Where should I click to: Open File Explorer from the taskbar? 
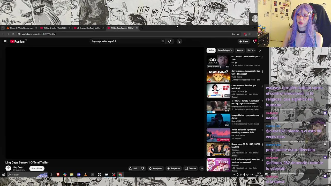click(x=72, y=175)
